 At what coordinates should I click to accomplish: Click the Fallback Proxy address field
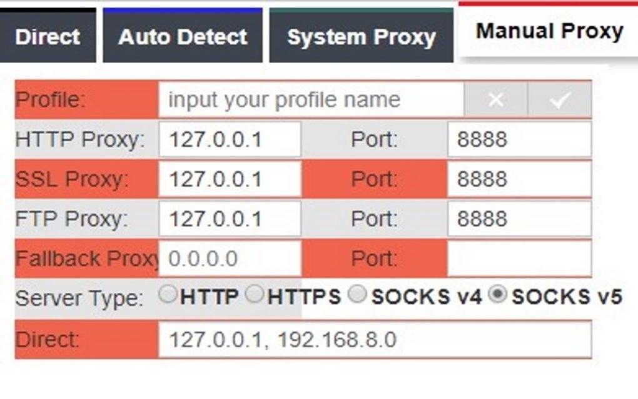point(230,259)
